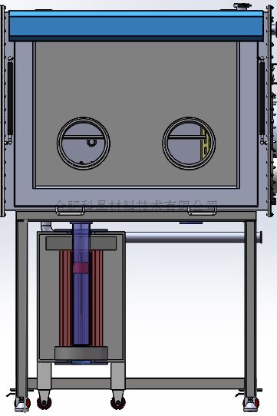277x416 pixels.
Task: Click the white elbow pipe above the cabinet
Action: [x=47, y=226]
